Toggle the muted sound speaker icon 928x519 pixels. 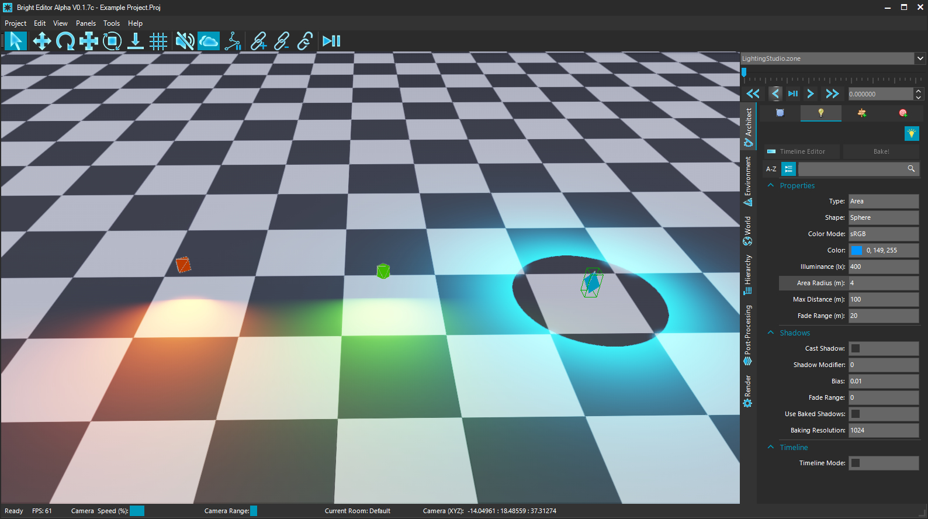185,41
